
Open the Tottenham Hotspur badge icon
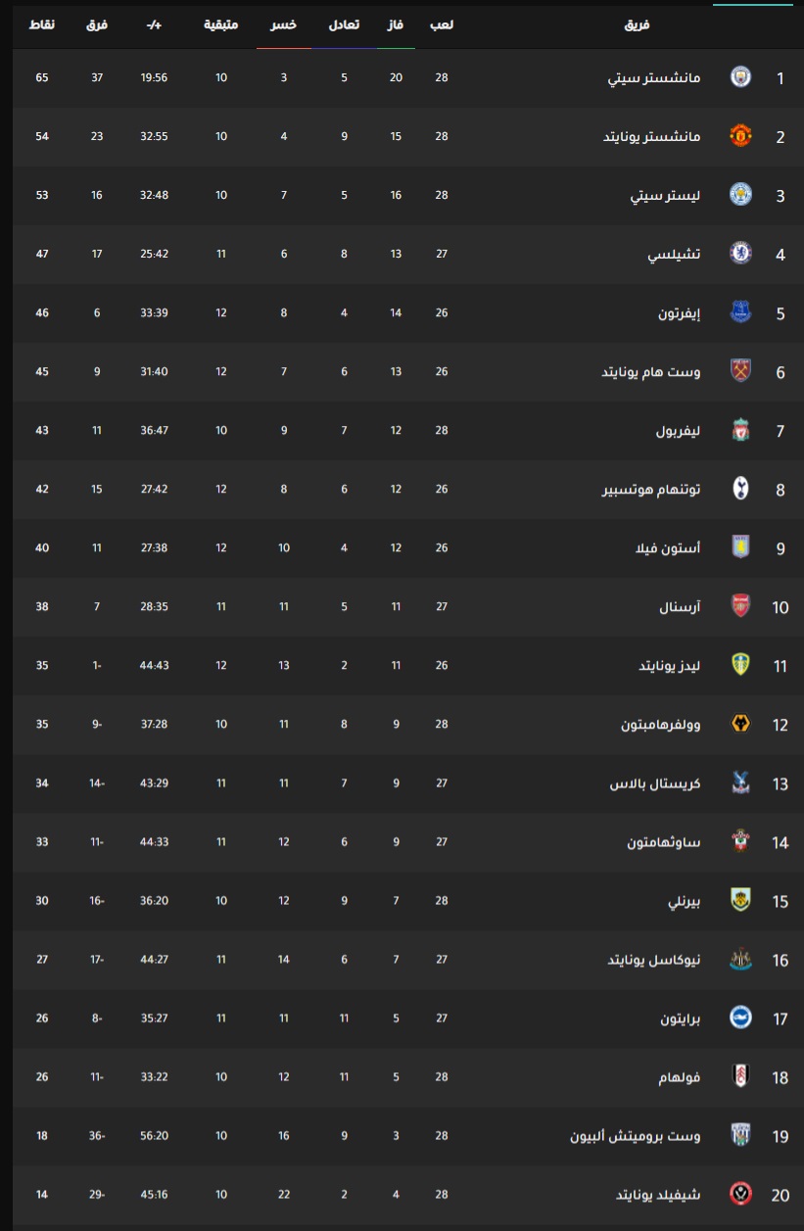tap(740, 489)
